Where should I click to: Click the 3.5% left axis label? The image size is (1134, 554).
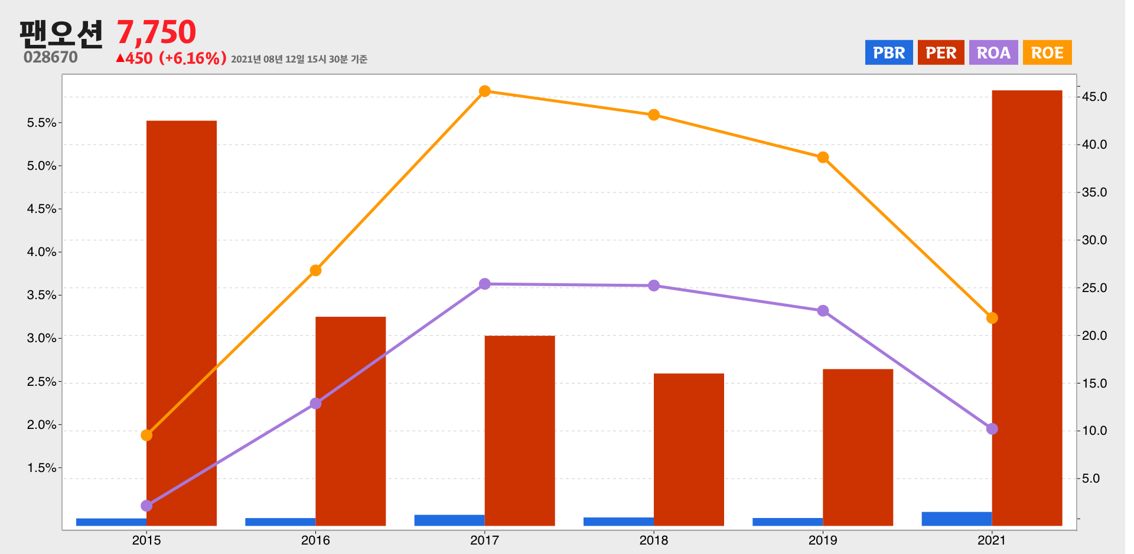tap(42, 295)
